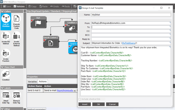Collapse the Callers palette section
Screen dimensions: 175x110
[2, 11]
